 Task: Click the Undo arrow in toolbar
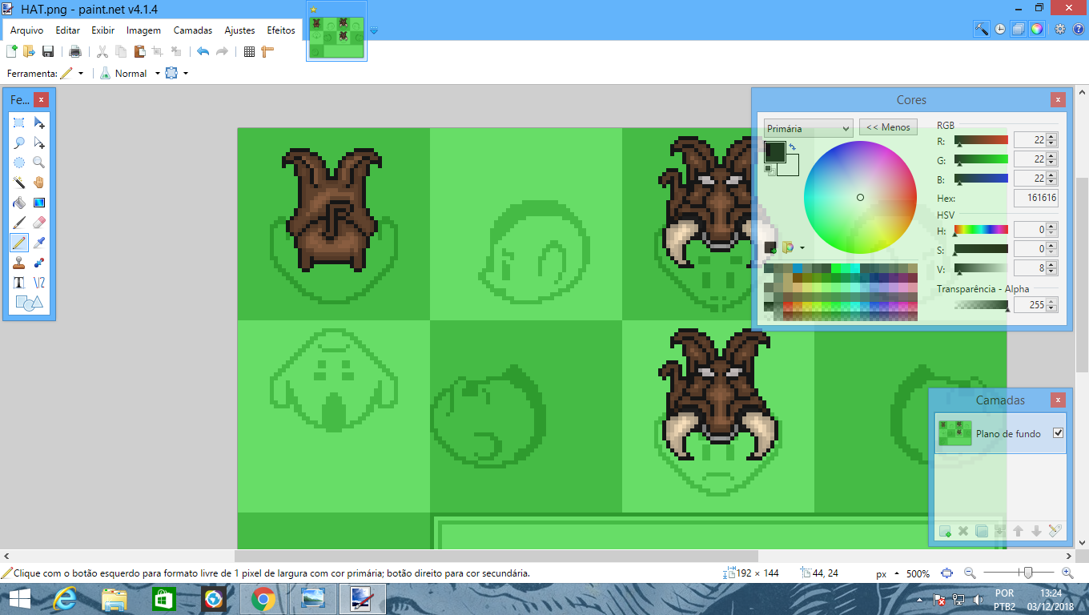pyautogui.click(x=203, y=52)
